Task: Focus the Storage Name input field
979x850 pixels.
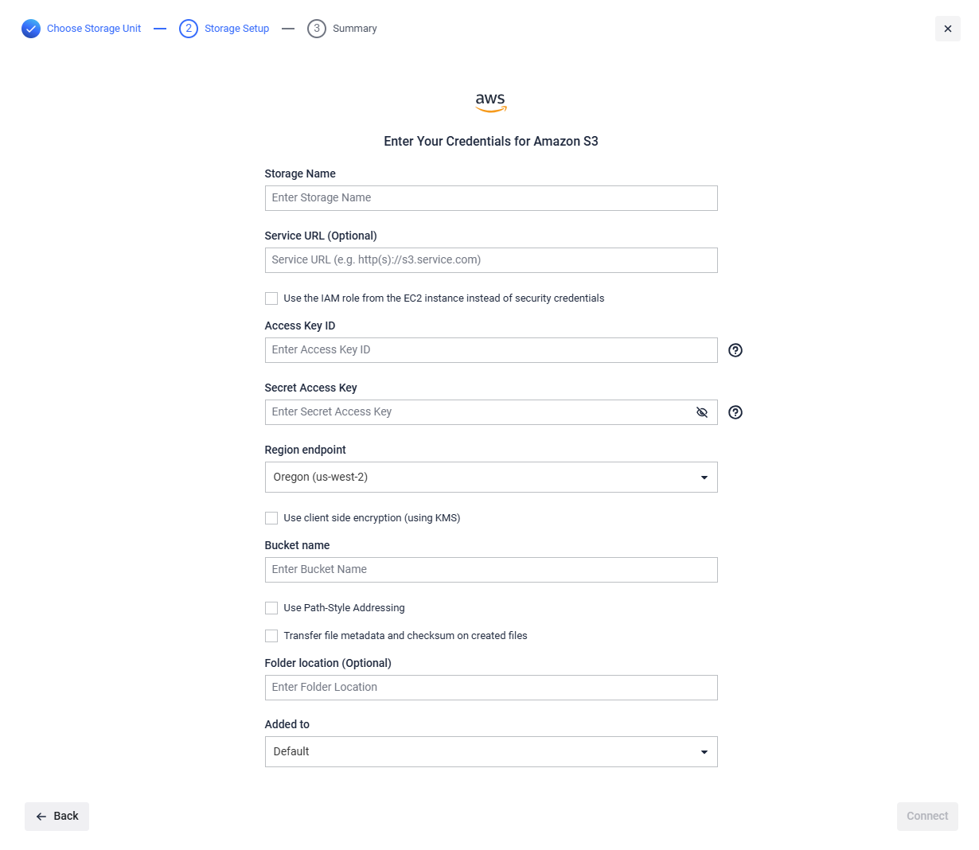Action: pos(491,198)
